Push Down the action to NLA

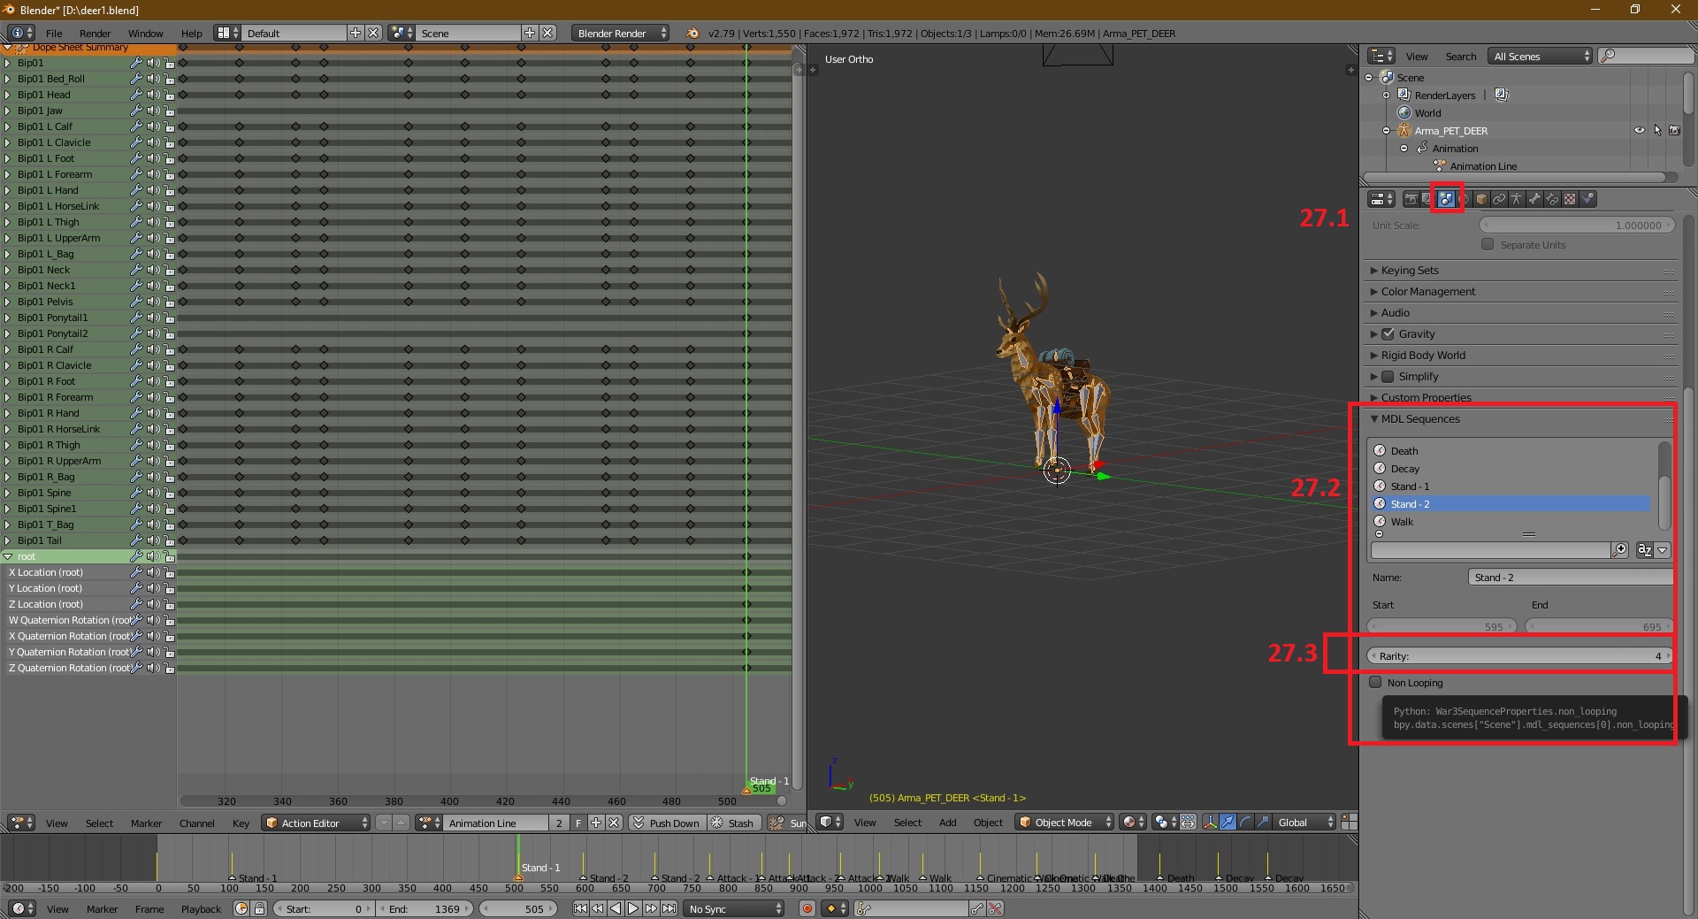(x=665, y=823)
